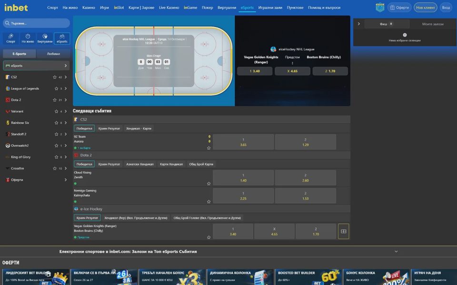The image size is (457, 285).
Task: Select the Спорт icon in sidebar
Action: click(x=11, y=38)
